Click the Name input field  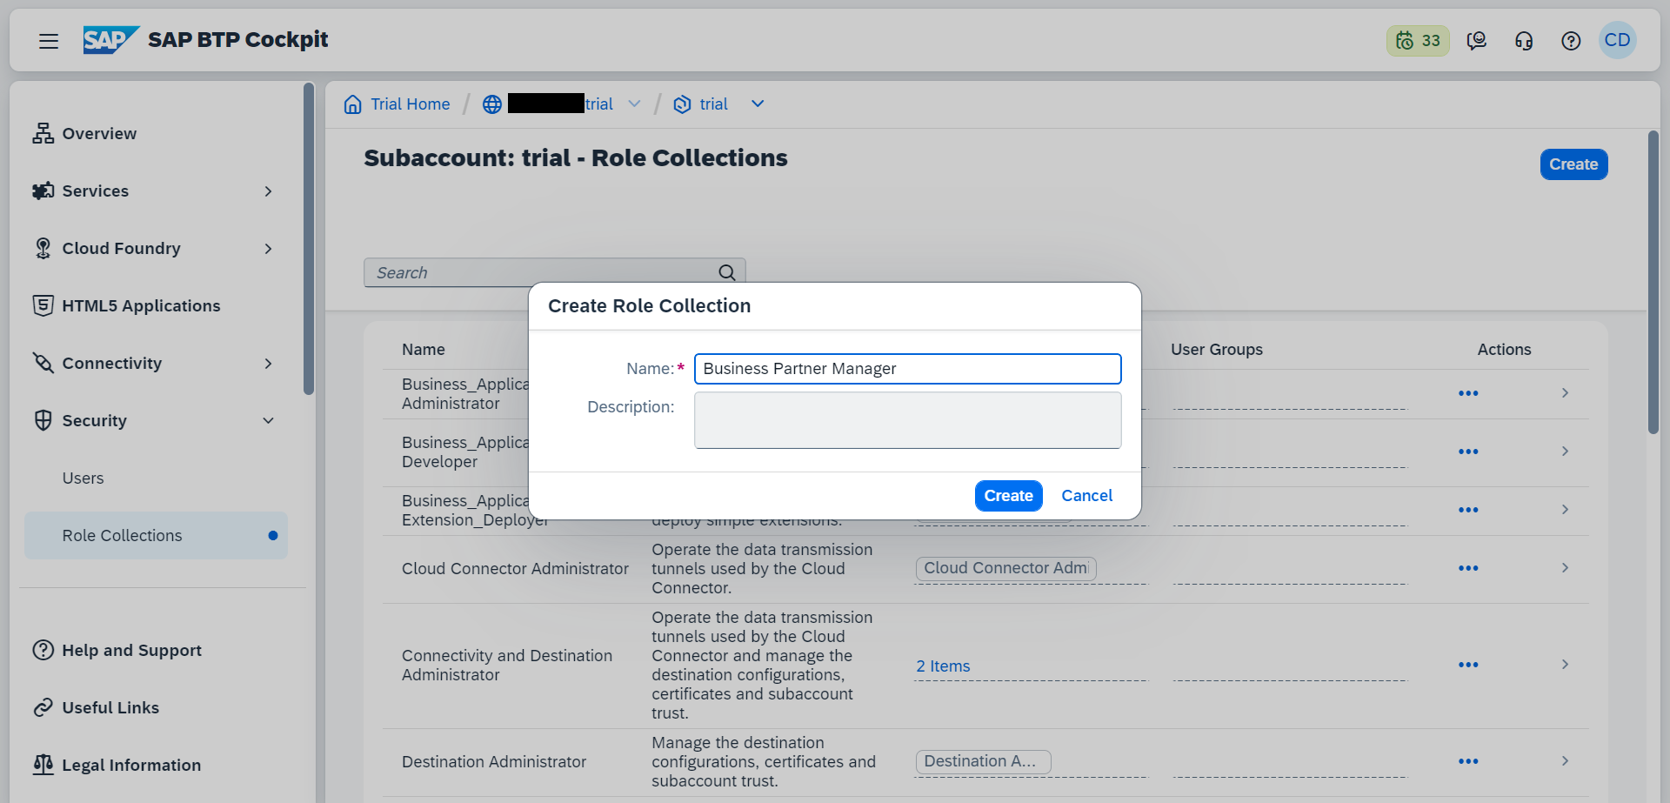907,369
